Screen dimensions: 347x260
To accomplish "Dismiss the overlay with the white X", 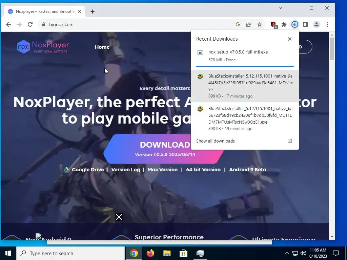I will click(119, 217).
